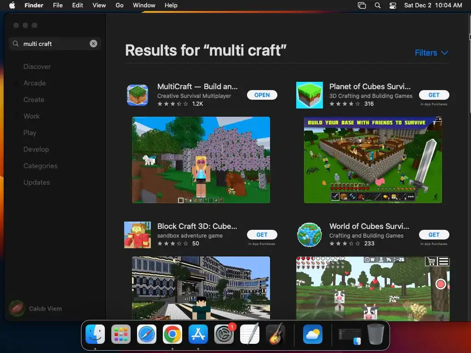This screenshot has height=353, width=471.
Task: Open the Block Craft 3D screenshot preview
Action: coord(201,288)
